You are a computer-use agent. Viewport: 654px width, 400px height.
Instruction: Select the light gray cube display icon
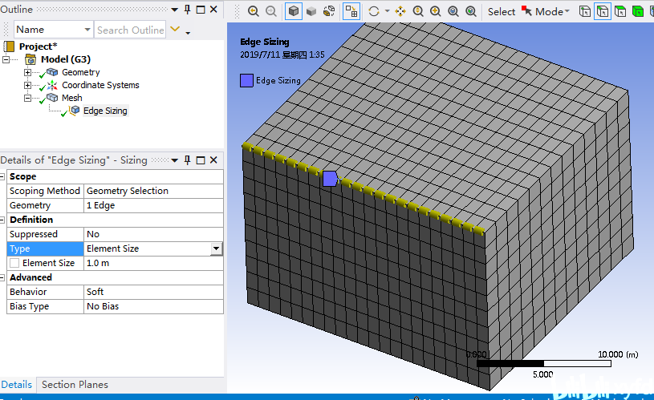tap(311, 11)
